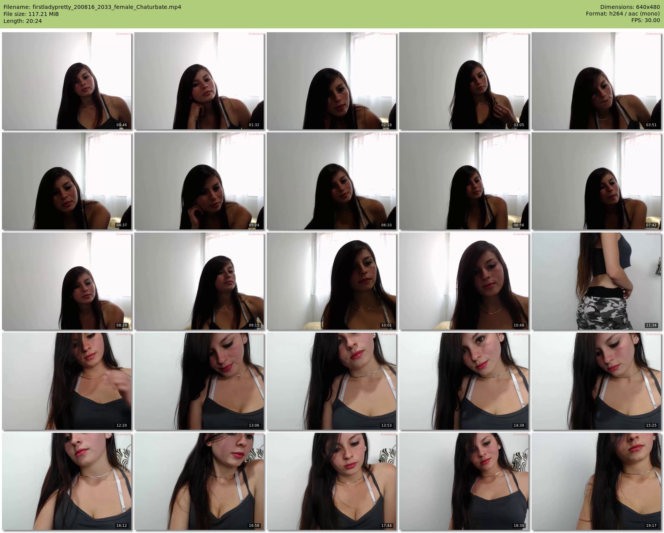The width and height of the screenshot is (664, 533).
Task: Click the File size 117.21 MiB label
Action: coord(31,14)
